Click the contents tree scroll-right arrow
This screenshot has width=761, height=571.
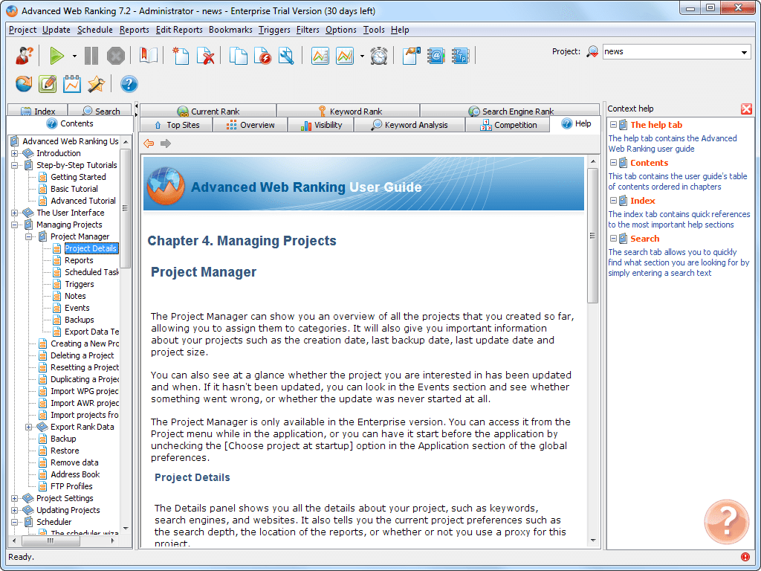point(113,541)
